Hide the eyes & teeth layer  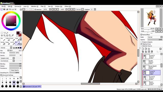point(144,66)
